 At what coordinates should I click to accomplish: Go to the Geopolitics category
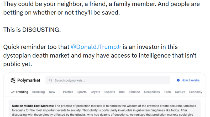[152, 92]
